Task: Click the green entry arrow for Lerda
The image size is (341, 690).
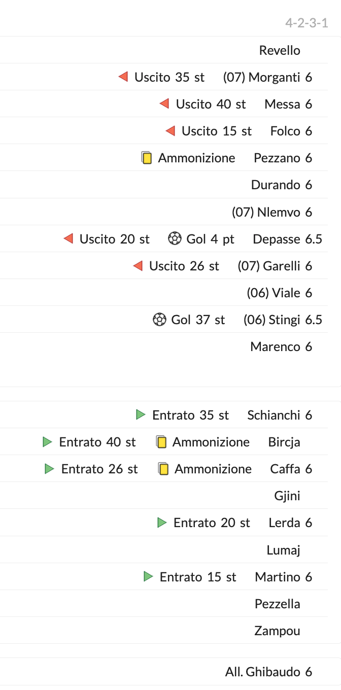Action: click(162, 523)
